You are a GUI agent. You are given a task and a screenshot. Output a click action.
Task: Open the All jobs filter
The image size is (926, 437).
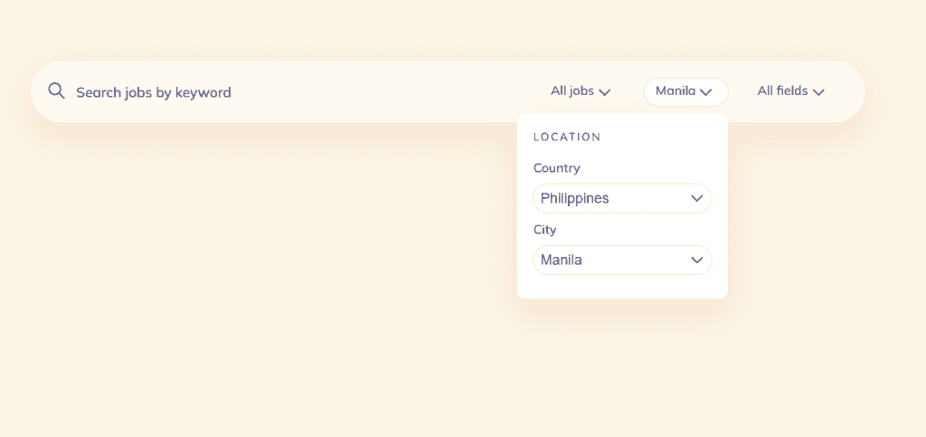581,91
